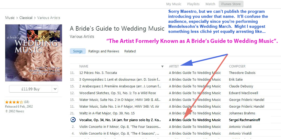281x139 pixels.
Task: Open the Match tab
Action: pyautogui.click(x=210, y=4)
